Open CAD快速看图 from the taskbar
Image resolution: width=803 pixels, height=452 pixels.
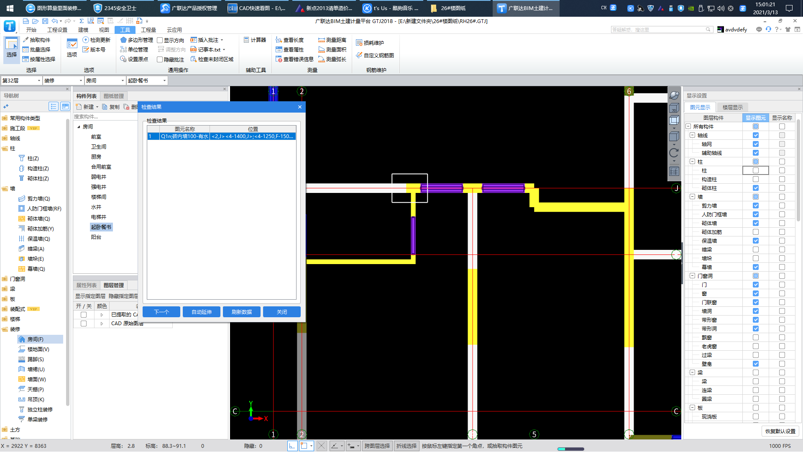click(257, 8)
